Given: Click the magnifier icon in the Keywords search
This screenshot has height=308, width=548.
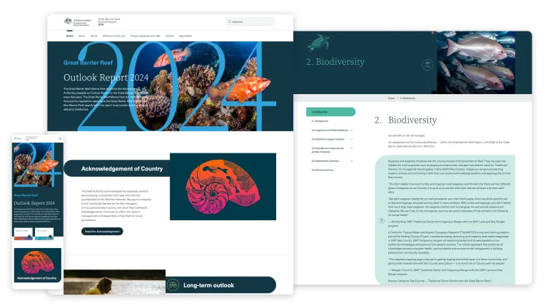Looking at the screenshot, I should (230, 21).
